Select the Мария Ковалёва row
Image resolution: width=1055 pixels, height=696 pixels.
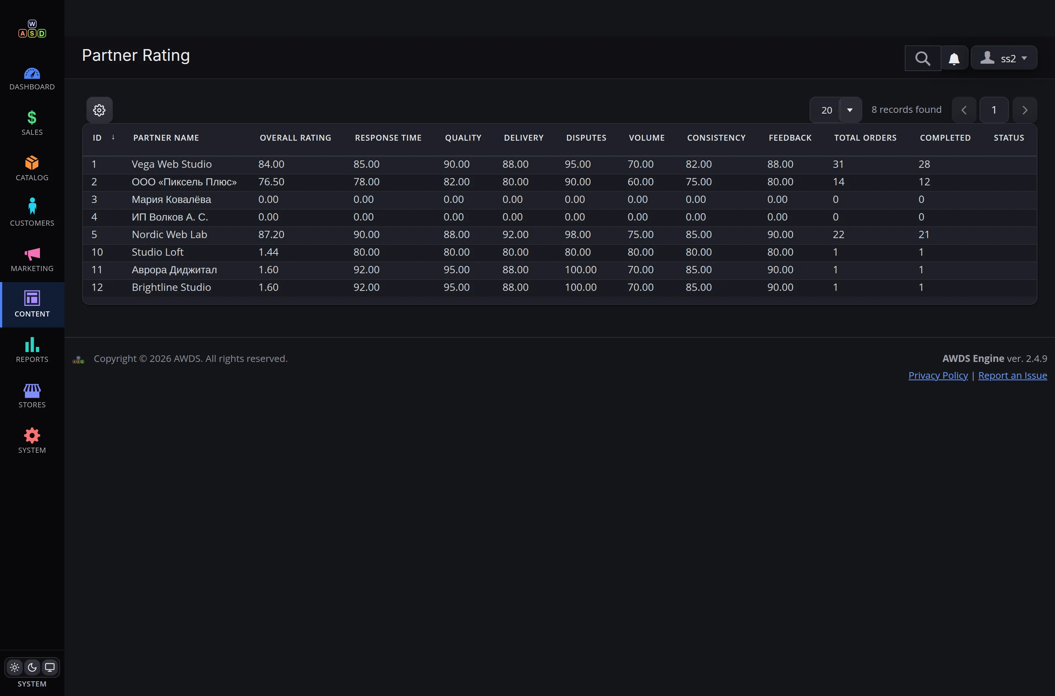(x=559, y=199)
